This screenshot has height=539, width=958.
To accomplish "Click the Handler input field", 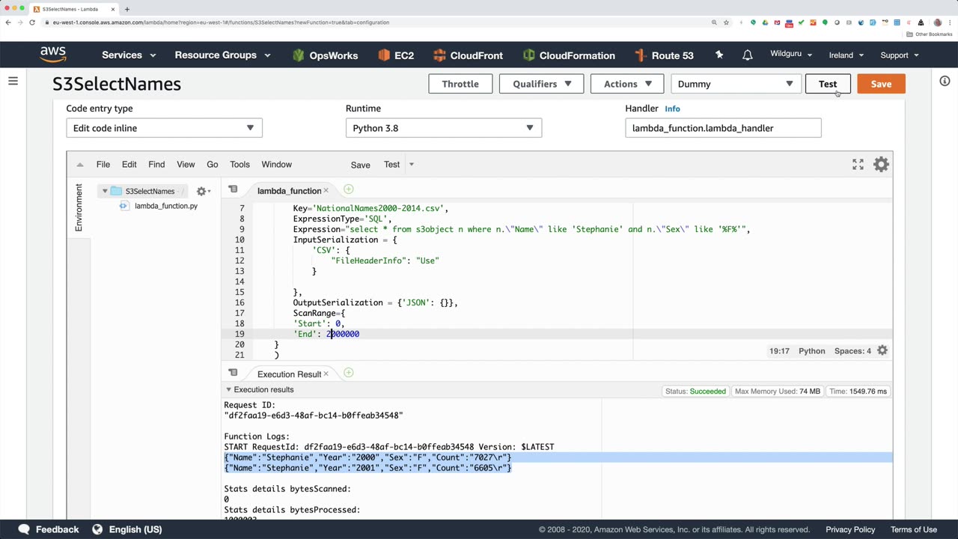I will [722, 128].
